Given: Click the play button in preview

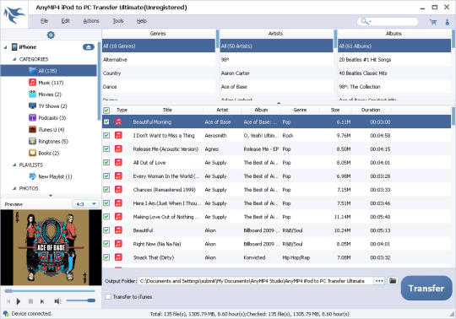Looking at the screenshot, I should (19, 301).
